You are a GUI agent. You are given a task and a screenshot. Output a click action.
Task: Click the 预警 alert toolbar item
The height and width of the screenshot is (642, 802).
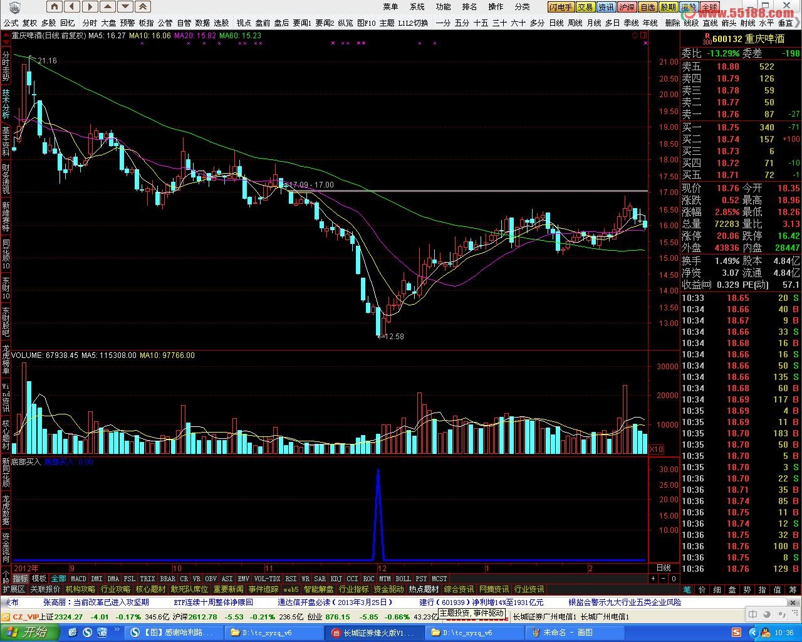click(x=127, y=23)
